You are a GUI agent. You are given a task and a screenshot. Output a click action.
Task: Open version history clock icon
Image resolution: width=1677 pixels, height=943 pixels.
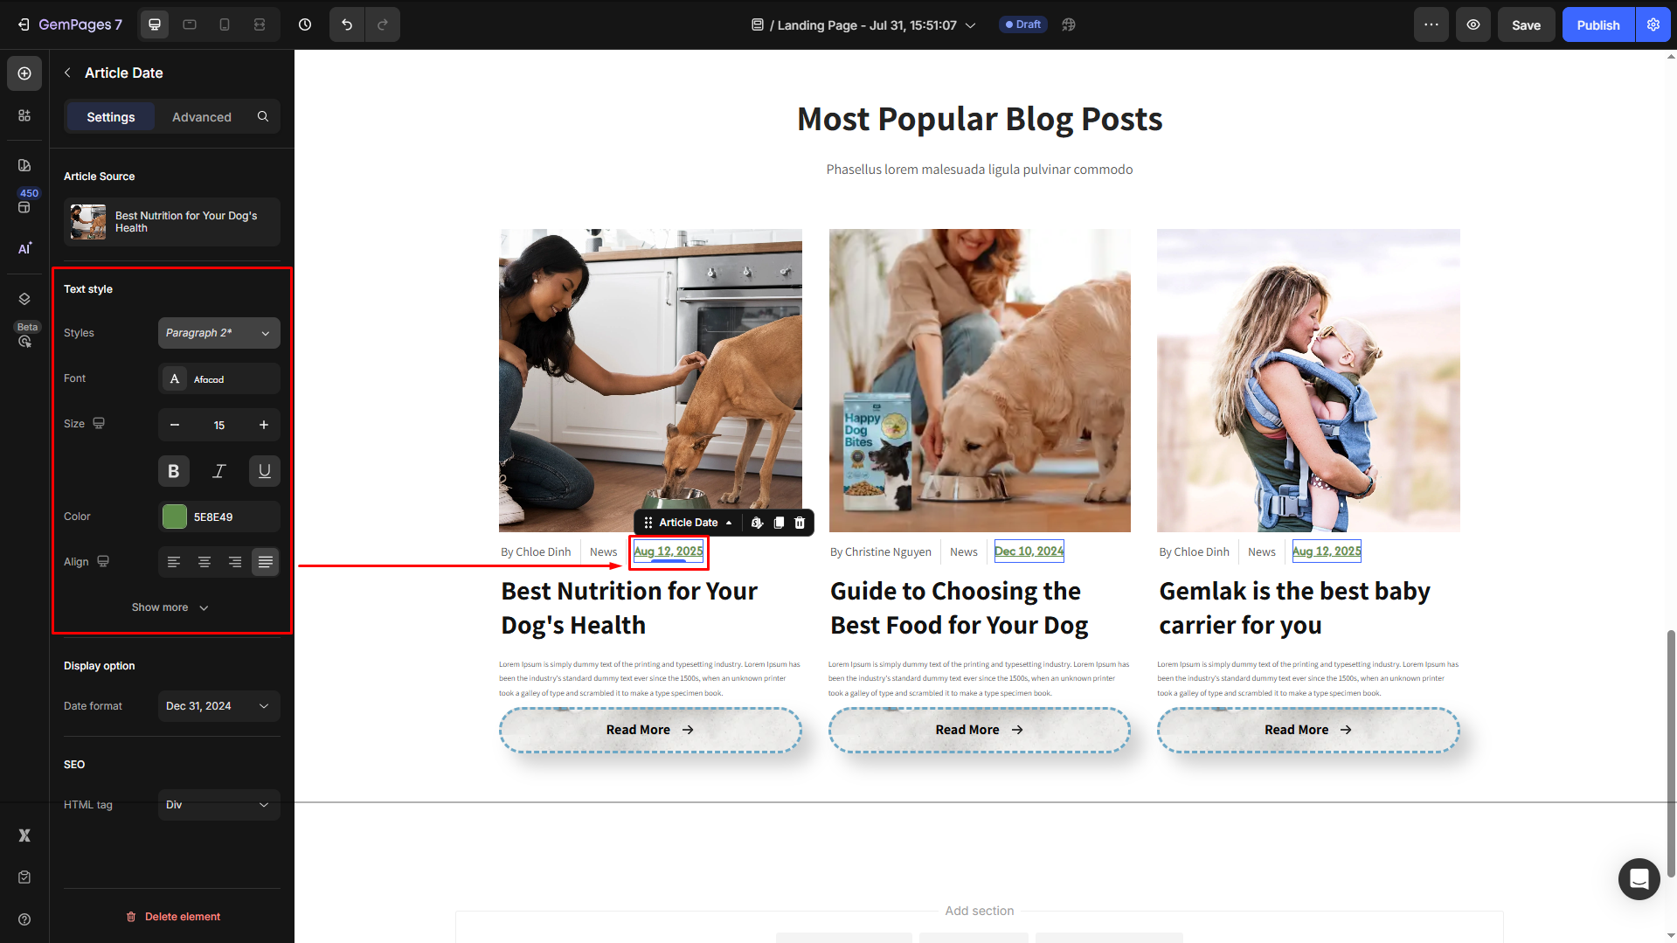click(305, 24)
